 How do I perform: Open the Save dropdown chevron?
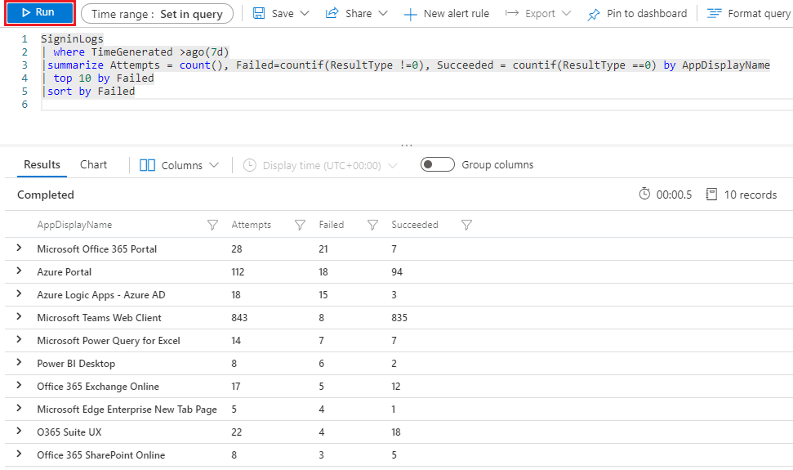click(305, 14)
